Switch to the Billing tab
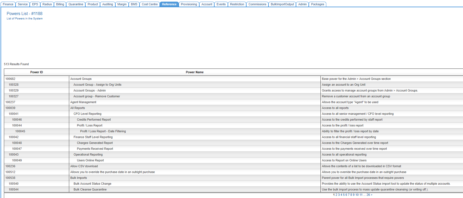Screen dimensions: 463x198 click(x=60, y=4)
